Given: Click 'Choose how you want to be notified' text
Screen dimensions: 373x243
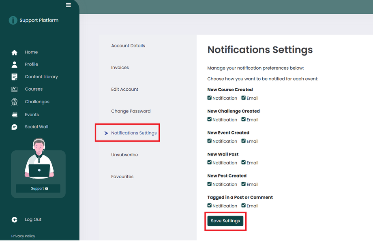Looking at the screenshot, I should pos(263,79).
